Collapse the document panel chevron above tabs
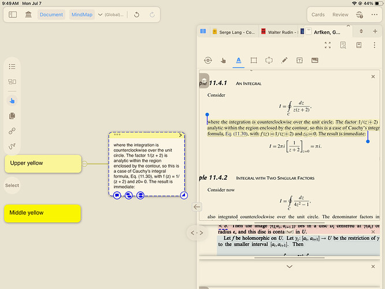Screen dimensions: 385x289 point(348,25)
